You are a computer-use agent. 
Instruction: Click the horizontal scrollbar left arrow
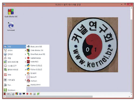coord(4,97)
